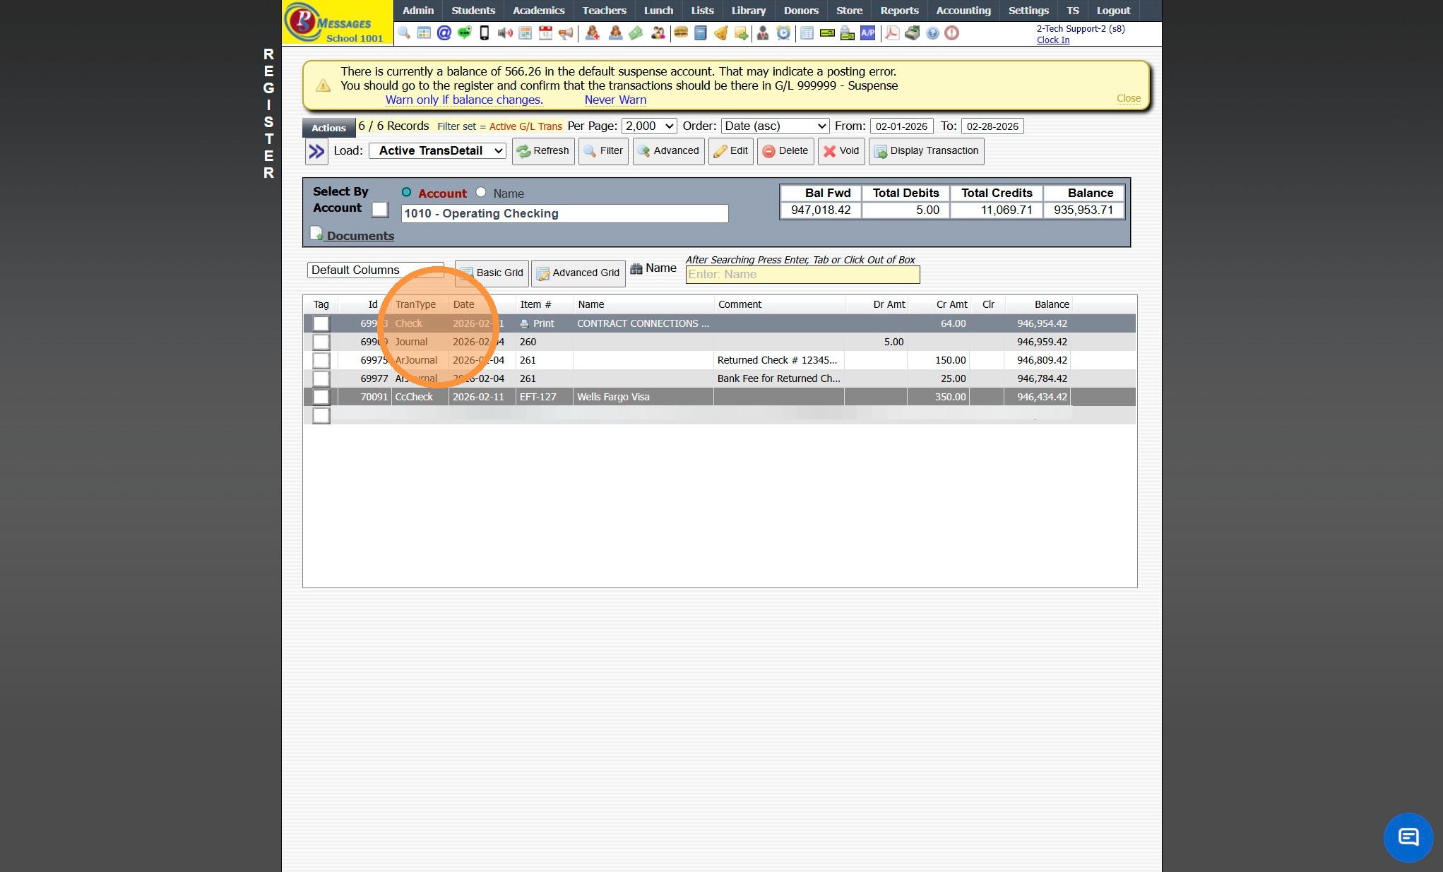Click the cash register icon

pos(913,33)
